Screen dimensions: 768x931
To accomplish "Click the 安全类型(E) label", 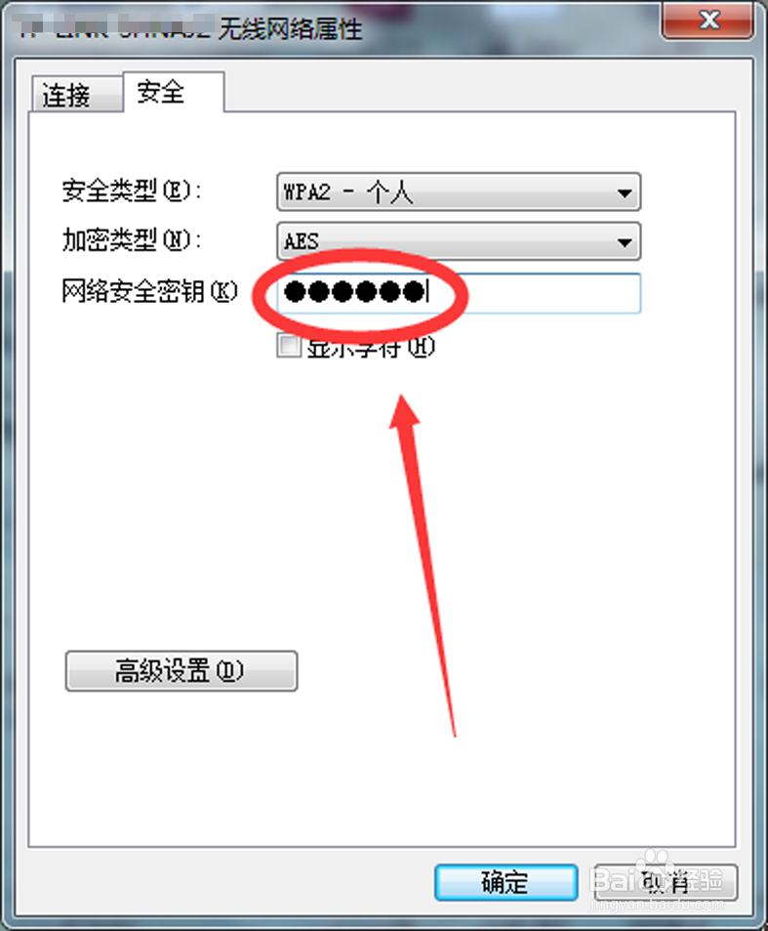I will pos(132,191).
